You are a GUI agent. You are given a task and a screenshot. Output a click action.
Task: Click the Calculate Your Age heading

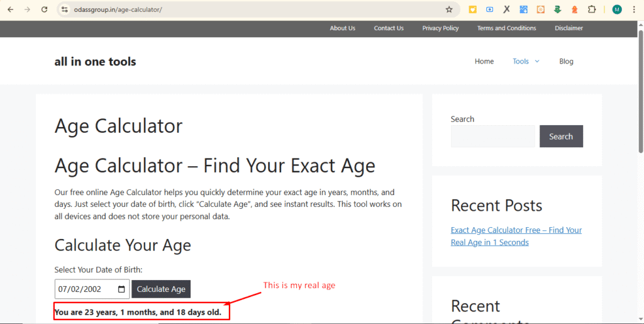[123, 245]
